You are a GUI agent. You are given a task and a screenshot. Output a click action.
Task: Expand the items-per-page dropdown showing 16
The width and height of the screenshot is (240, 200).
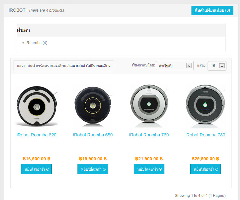(217, 66)
